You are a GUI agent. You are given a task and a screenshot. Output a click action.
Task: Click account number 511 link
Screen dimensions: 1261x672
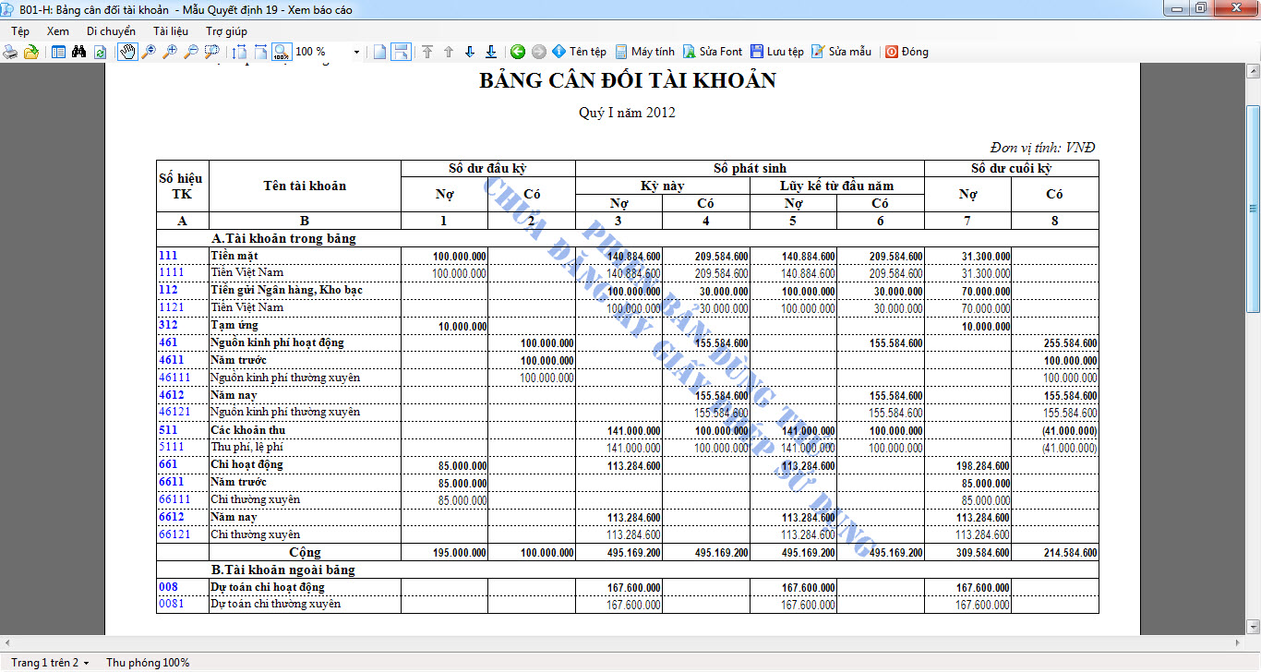(168, 430)
